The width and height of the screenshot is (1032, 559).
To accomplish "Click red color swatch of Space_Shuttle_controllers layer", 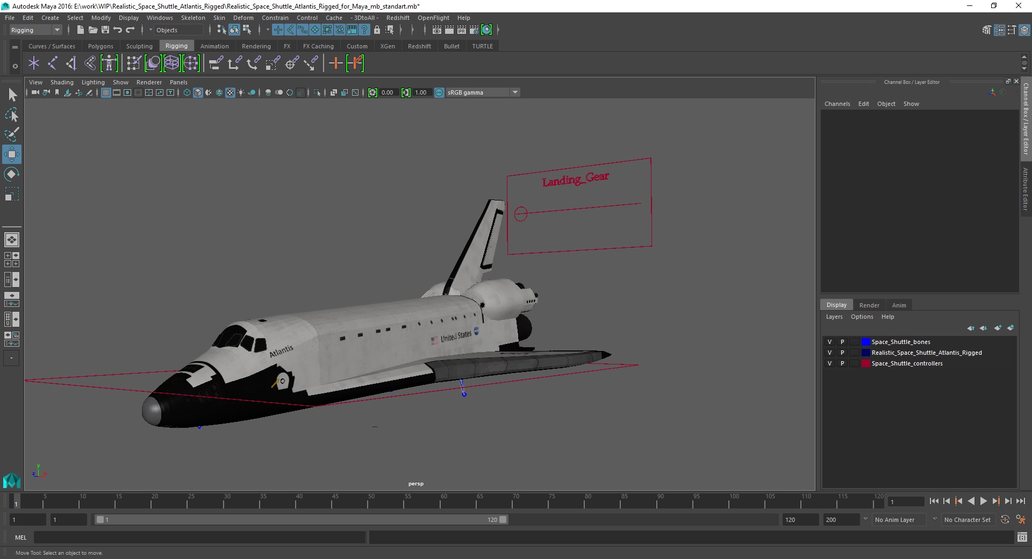I will coord(865,363).
